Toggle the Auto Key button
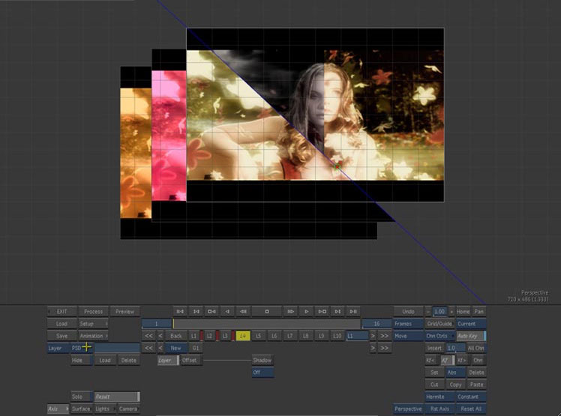The image size is (561, 416). pos(471,336)
